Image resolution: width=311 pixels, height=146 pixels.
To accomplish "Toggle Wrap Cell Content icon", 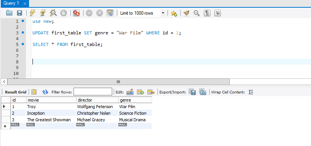I will (251, 92).
